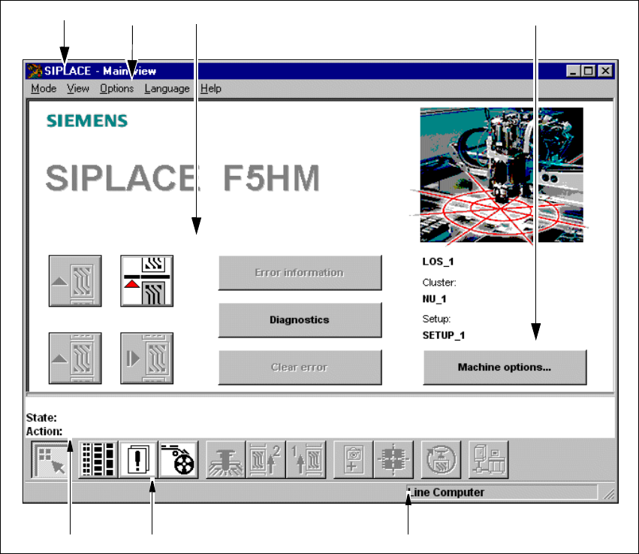Open the Options menu
The width and height of the screenshot is (639, 554).
117,89
